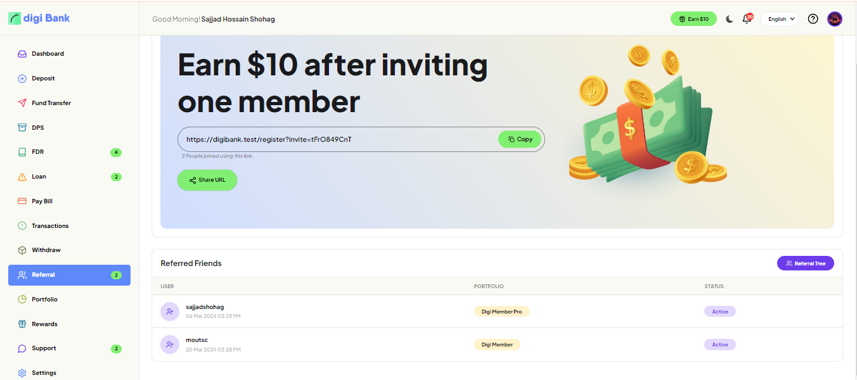This screenshot has width=857, height=380.
Task: Go to Fund Transfer page
Action: pyautogui.click(x=51, y=103)
